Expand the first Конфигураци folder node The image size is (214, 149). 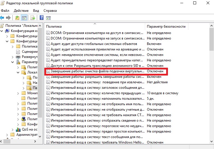tap(7, 36)
